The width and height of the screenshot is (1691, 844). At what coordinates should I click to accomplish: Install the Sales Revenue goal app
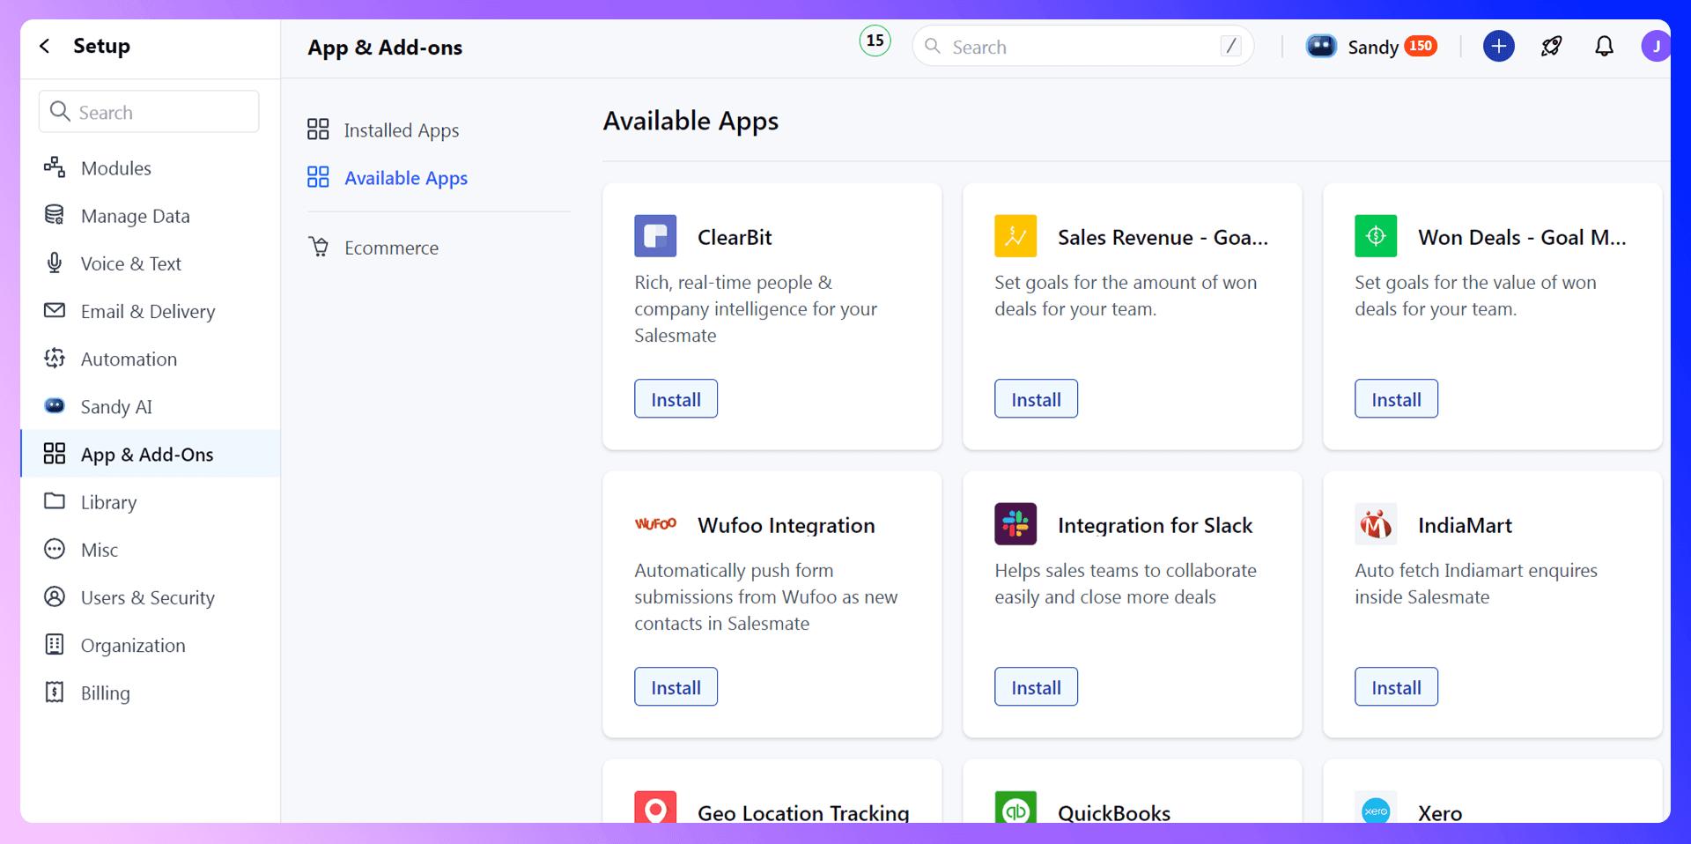(x=1036, y=398)
